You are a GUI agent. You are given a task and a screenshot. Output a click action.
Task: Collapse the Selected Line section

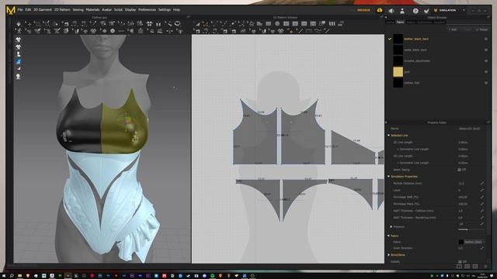tap(388, 136)
